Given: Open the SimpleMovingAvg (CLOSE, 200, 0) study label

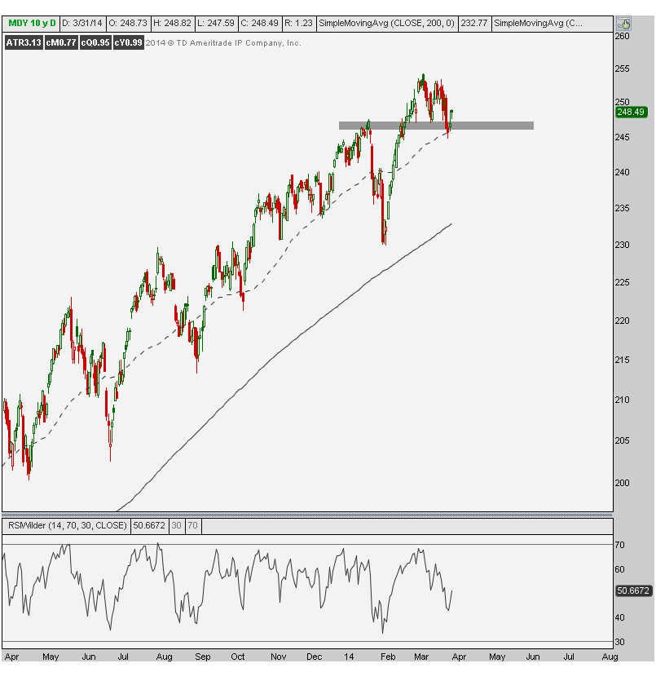Looking at the screenshot, I should point(386,24).
